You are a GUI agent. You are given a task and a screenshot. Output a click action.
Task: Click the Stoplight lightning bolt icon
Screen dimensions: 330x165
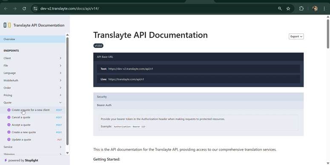pos(6,160)
